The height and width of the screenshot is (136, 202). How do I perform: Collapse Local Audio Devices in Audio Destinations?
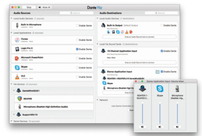click(x=97, y=19)
